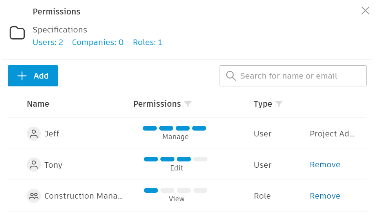Filter by Users: 2 link
The width and height of the screenshot is (376, 215).
tap(48, 42)
